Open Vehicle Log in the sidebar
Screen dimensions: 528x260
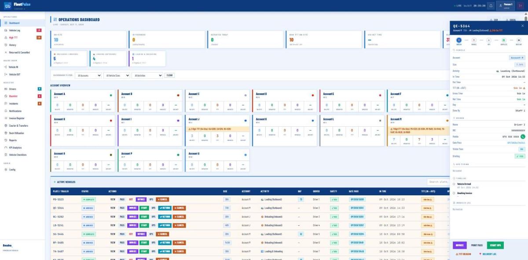pyautogui.click(x=22, y=30)
